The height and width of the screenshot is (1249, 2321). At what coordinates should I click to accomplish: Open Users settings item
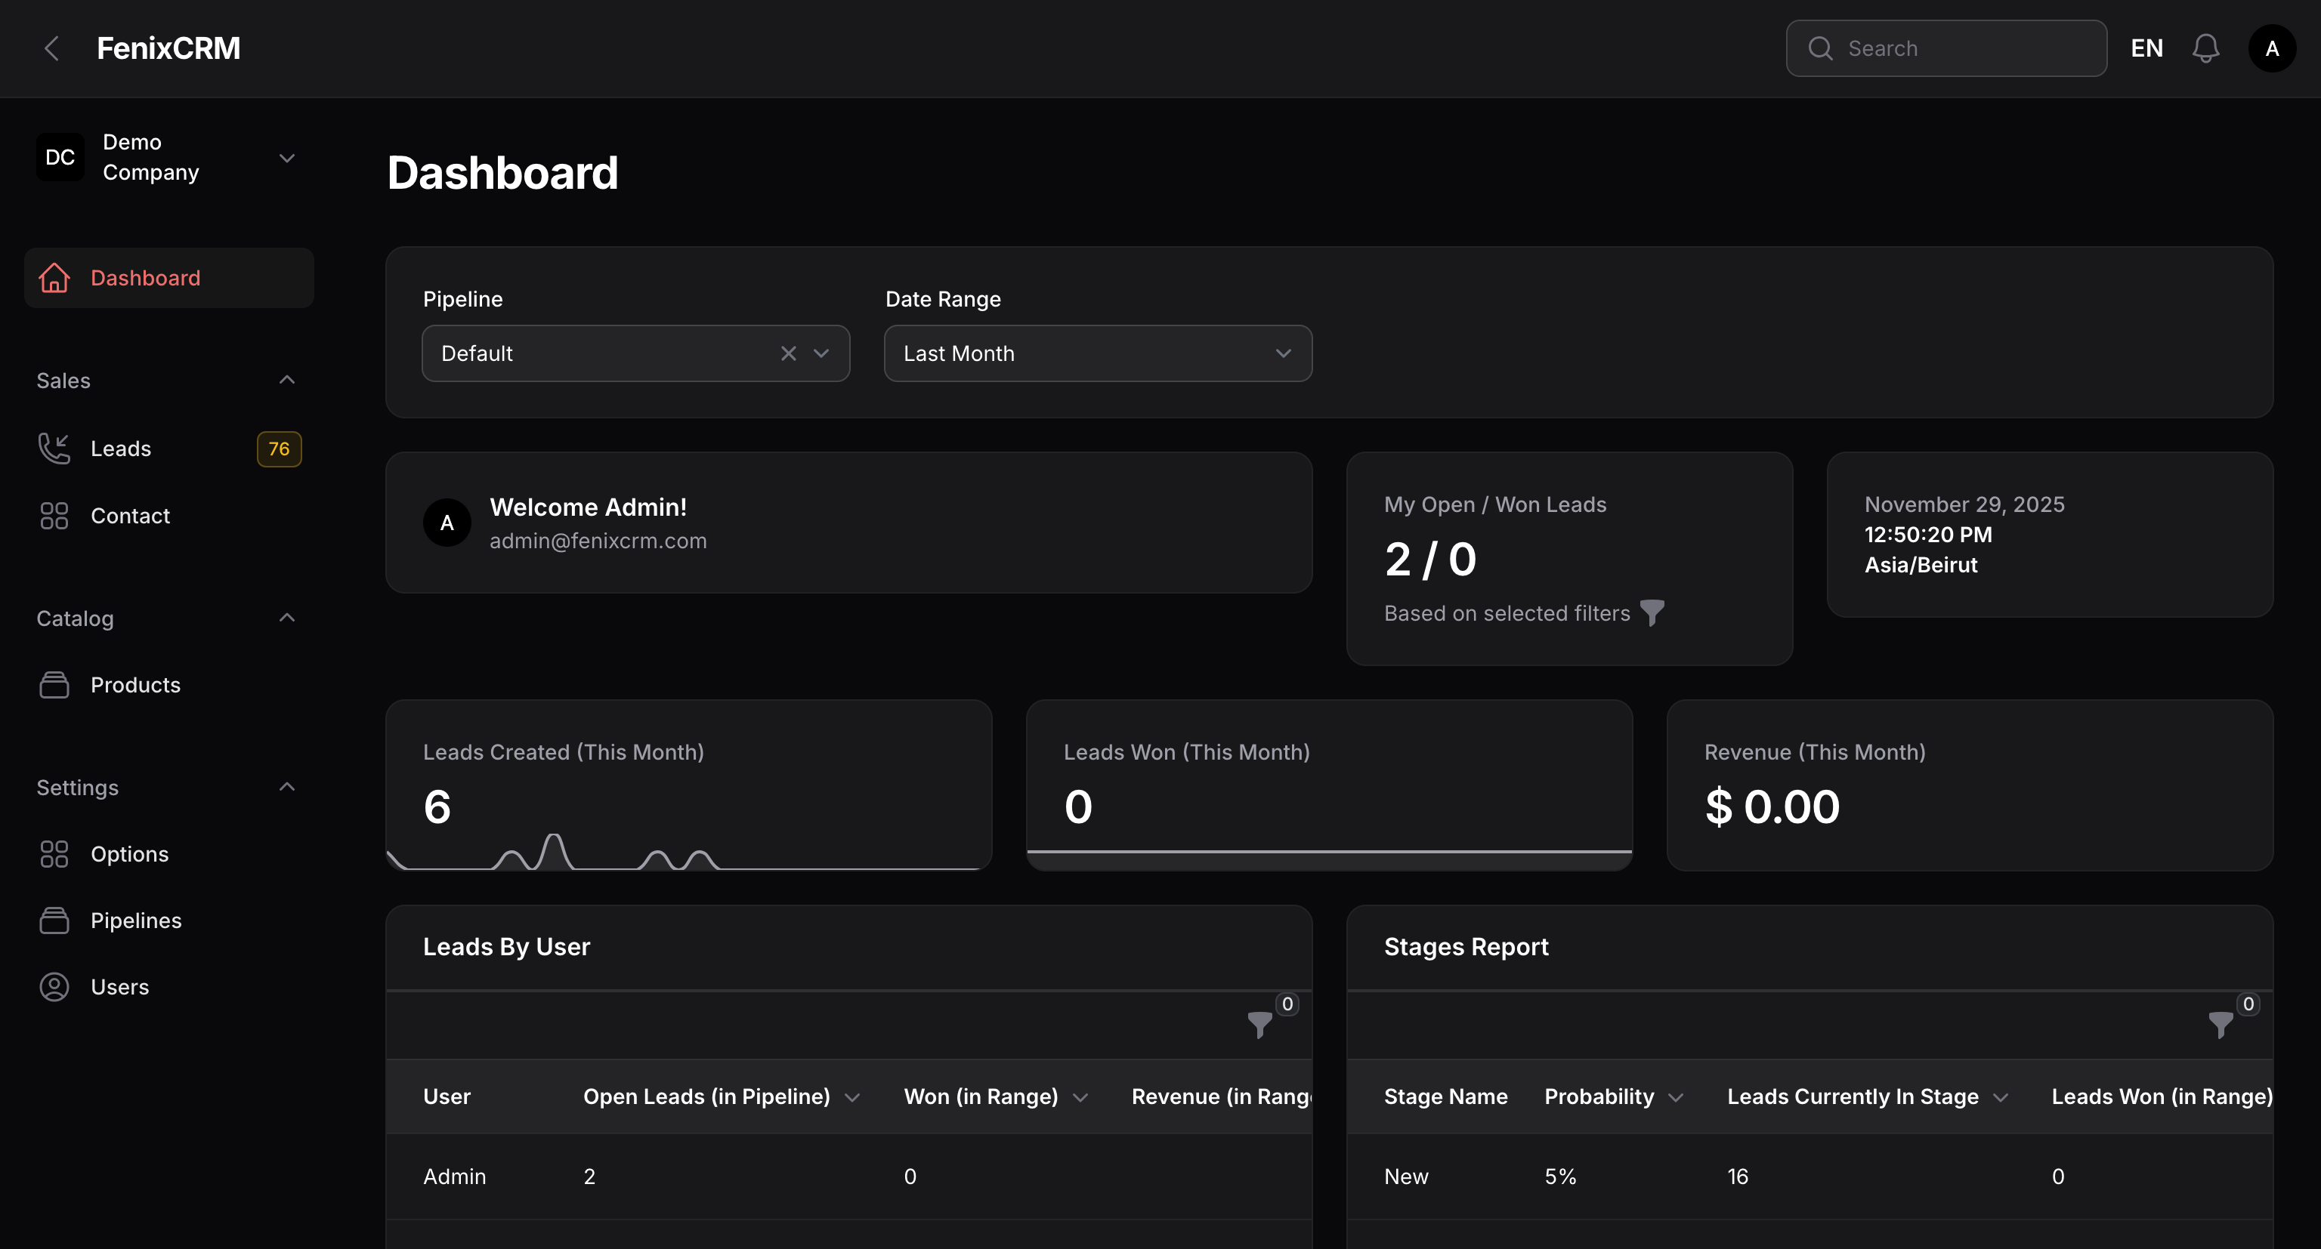(169, 987)
